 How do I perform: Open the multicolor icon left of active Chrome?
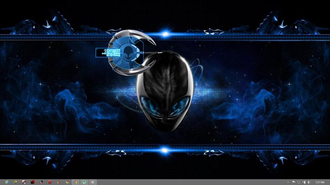coord(67,182)
